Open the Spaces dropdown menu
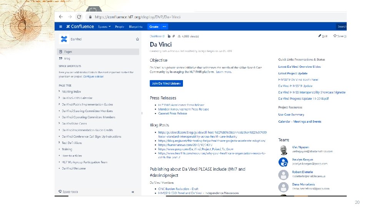 [x=104, y=27]
